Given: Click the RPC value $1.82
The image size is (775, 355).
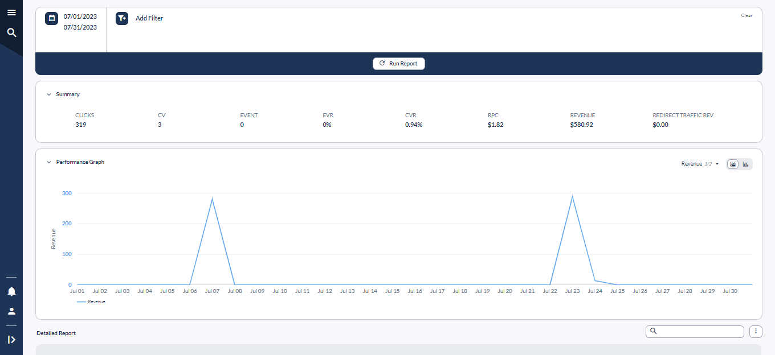Looking at the screenshot, I should click(x=495, y=125).
